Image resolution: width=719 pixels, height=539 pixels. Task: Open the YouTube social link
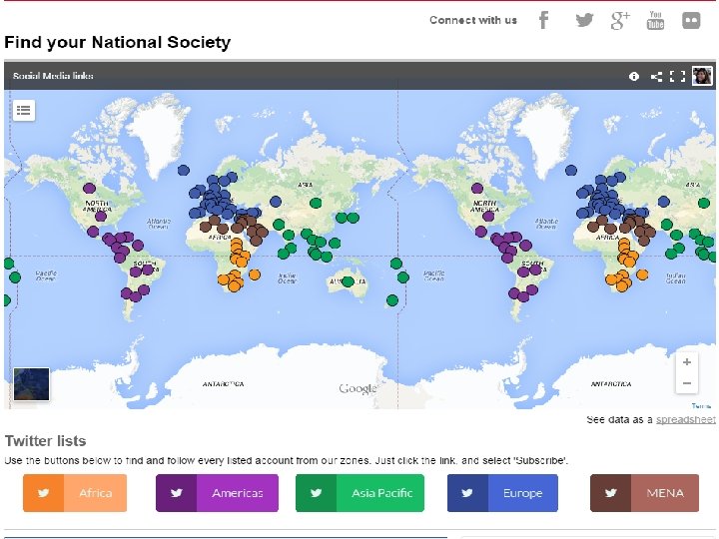click(655, 20)
